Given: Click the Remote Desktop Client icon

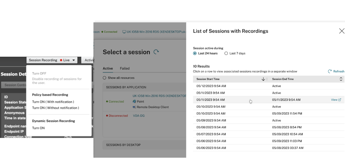Looking at the screenshot, I should (134, 107).
